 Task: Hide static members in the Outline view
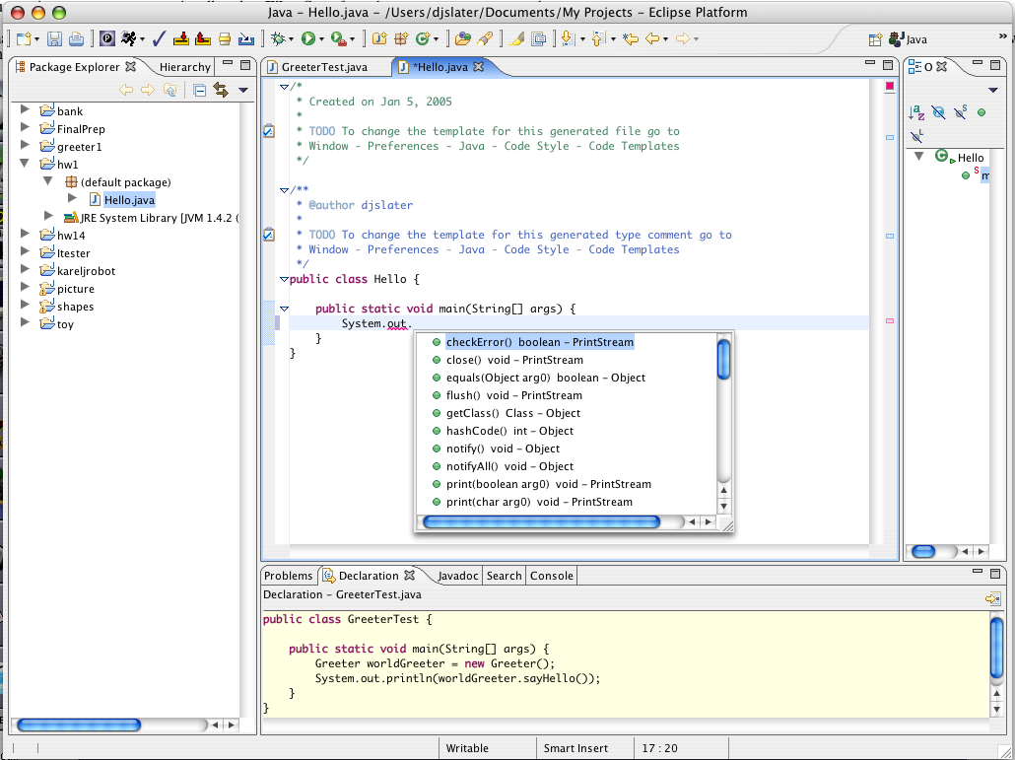click(x=960, y=112)
